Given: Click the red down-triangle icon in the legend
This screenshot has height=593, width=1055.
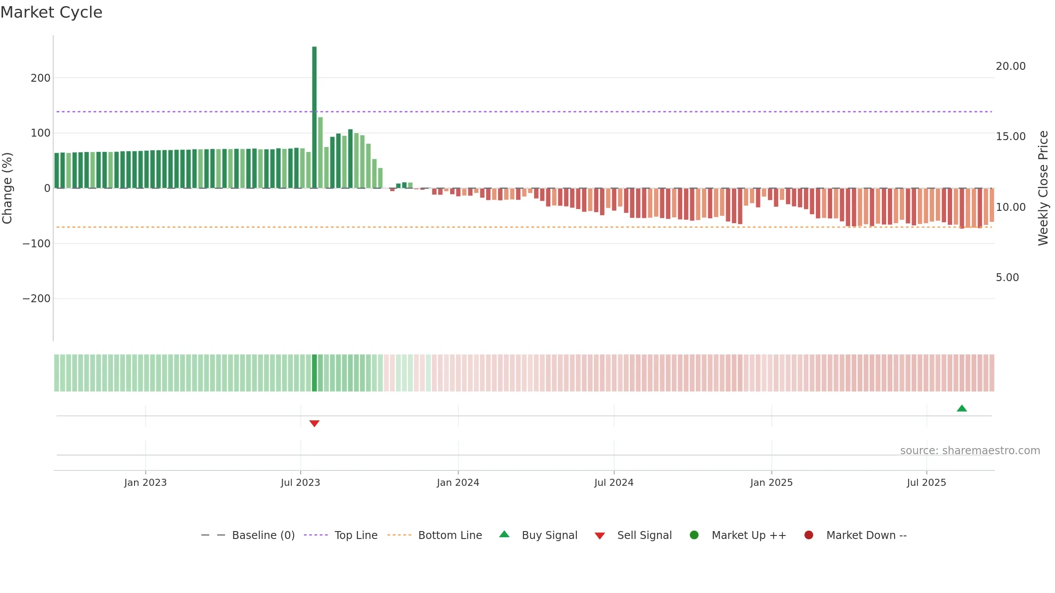Looking at the screenshot, I should point(600,536).
